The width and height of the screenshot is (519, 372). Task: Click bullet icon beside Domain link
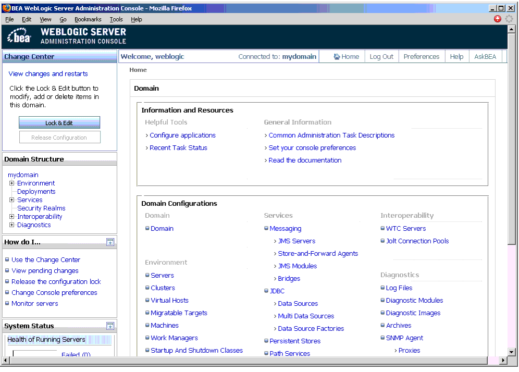147,228
